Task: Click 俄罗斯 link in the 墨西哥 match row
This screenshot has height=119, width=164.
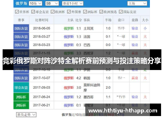Action: tap(69, 97)
